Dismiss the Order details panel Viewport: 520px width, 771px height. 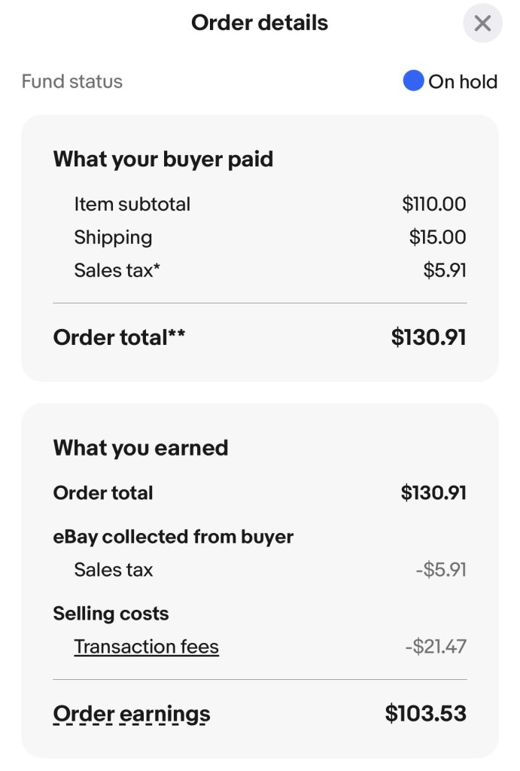[482, 23]
